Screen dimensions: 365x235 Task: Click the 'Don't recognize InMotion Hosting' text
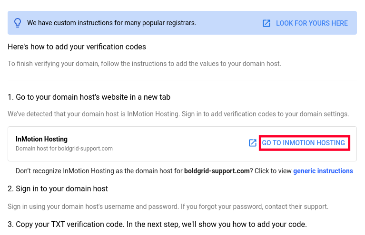tap(99, 171)
